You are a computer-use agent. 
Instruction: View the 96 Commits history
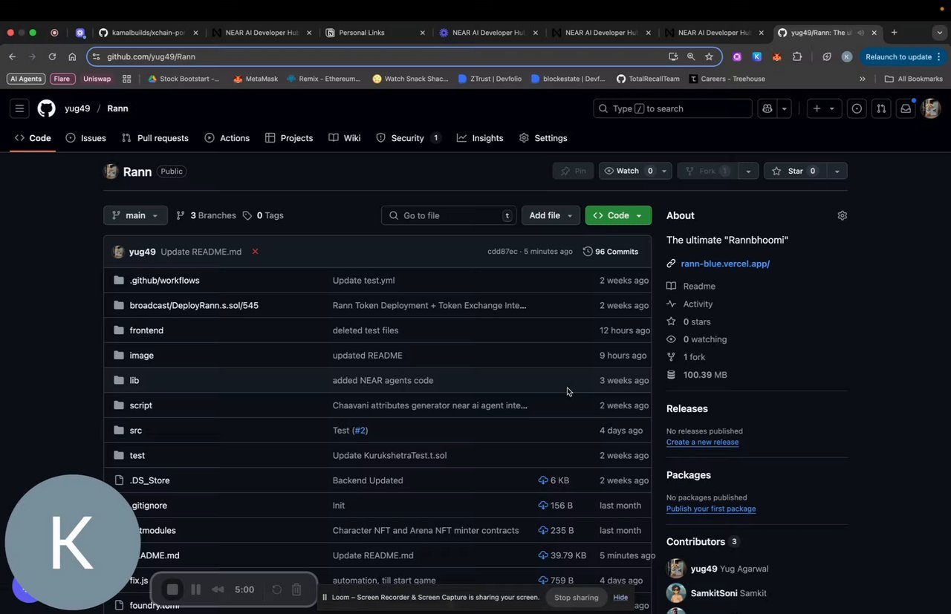(x=611, y=252)
